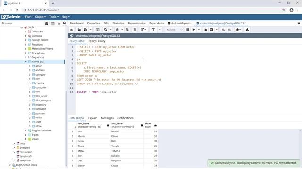Switch to the Notifications tab
The height and width of the screenshot is (169, 302).
point(126,118)
